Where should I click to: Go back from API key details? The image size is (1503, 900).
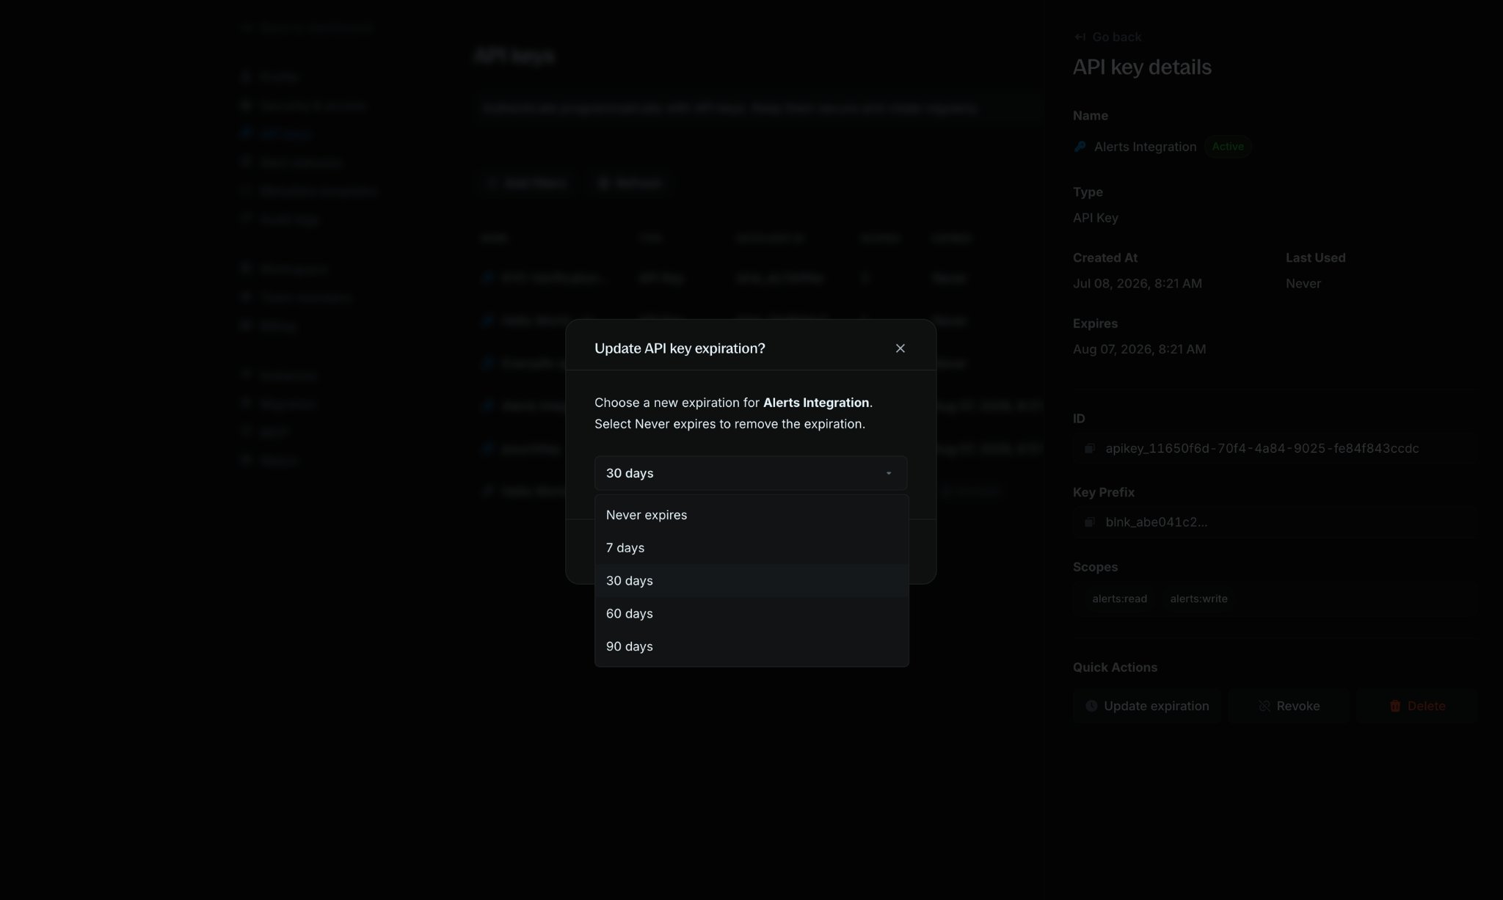click(1107, 37)
